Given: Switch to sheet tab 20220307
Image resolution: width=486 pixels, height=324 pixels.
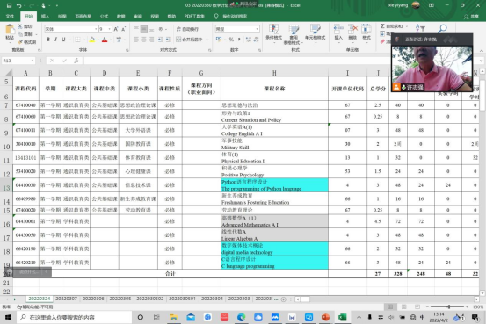Looking at the screenshot, I should 66,299.
